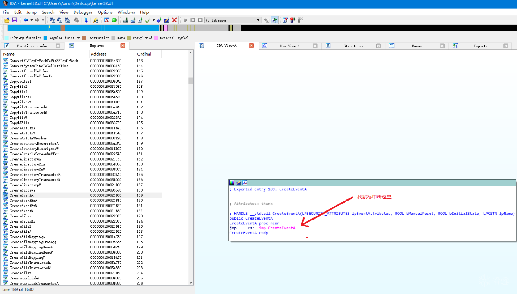This screenshot has height=294, width=517.
Task: Click the Imports tab icon
Action: pyautogui.click(x=455, y=46)
